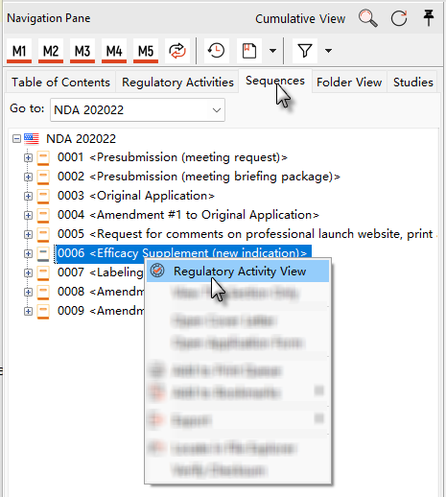Image resolution: width=446 pixels, height=497 pixels.
Task: Switch to the Folder View tab
Action: coord(349,83)
